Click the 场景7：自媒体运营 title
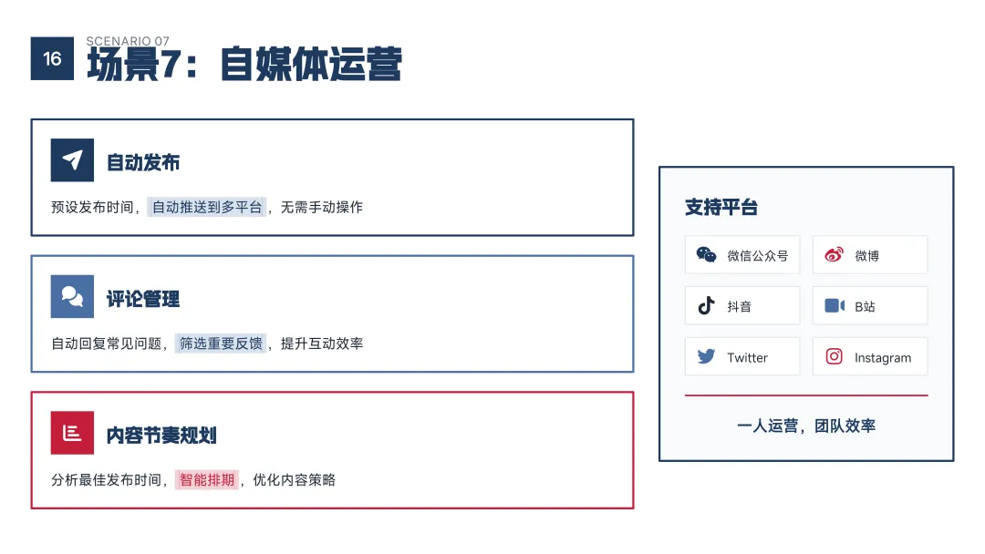985x554 pixels. [244, 64]
